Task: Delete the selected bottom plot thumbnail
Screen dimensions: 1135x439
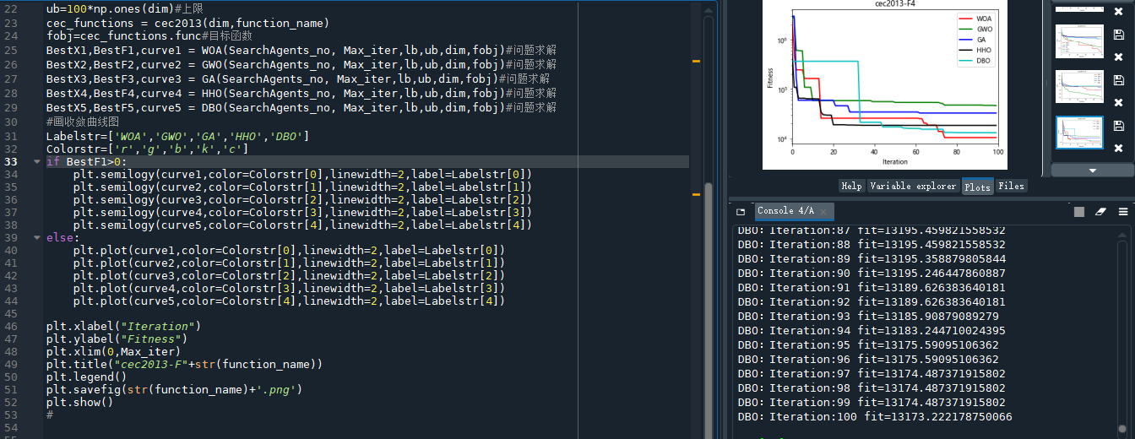Action: coord(1118,149)
